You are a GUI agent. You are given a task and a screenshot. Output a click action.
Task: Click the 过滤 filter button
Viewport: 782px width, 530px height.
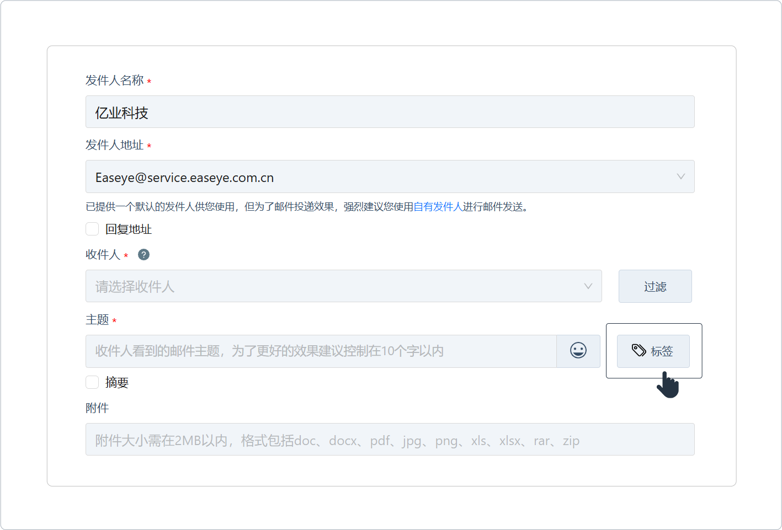(655, 286)
